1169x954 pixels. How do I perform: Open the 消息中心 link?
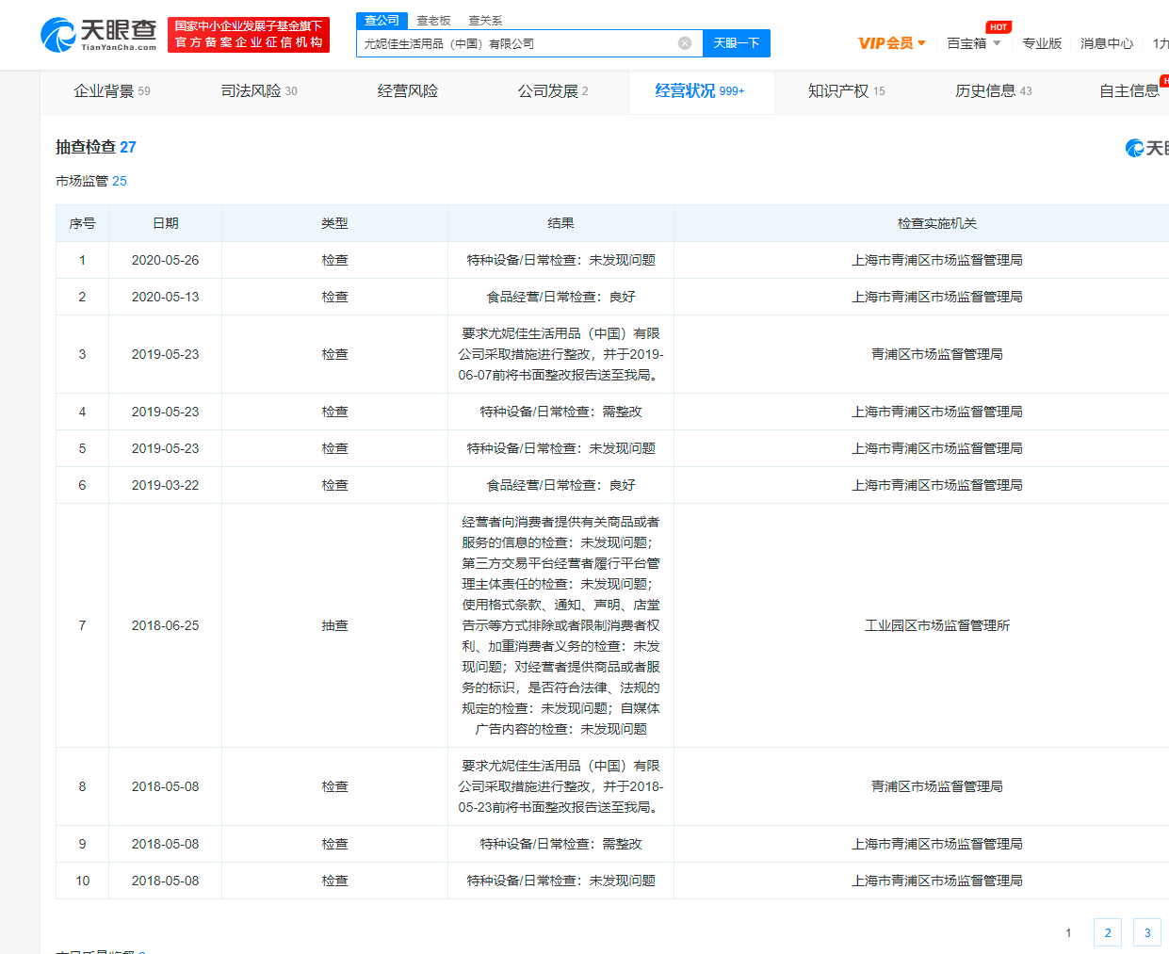coord(1107,43)
